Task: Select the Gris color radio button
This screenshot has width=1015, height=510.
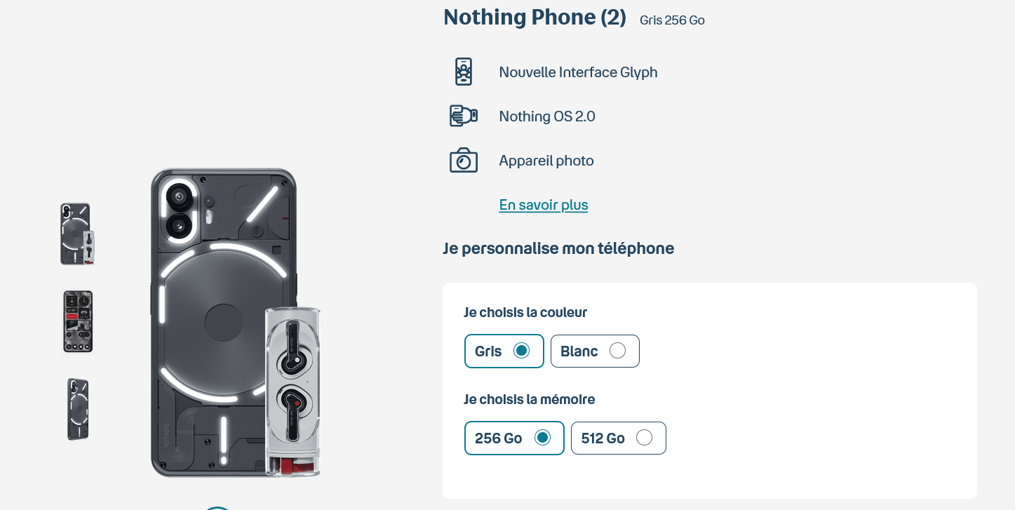Action: coord(521,351)
